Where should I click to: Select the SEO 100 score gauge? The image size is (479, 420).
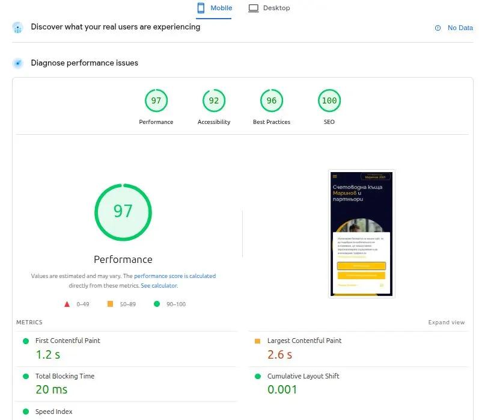pos(329,100)
